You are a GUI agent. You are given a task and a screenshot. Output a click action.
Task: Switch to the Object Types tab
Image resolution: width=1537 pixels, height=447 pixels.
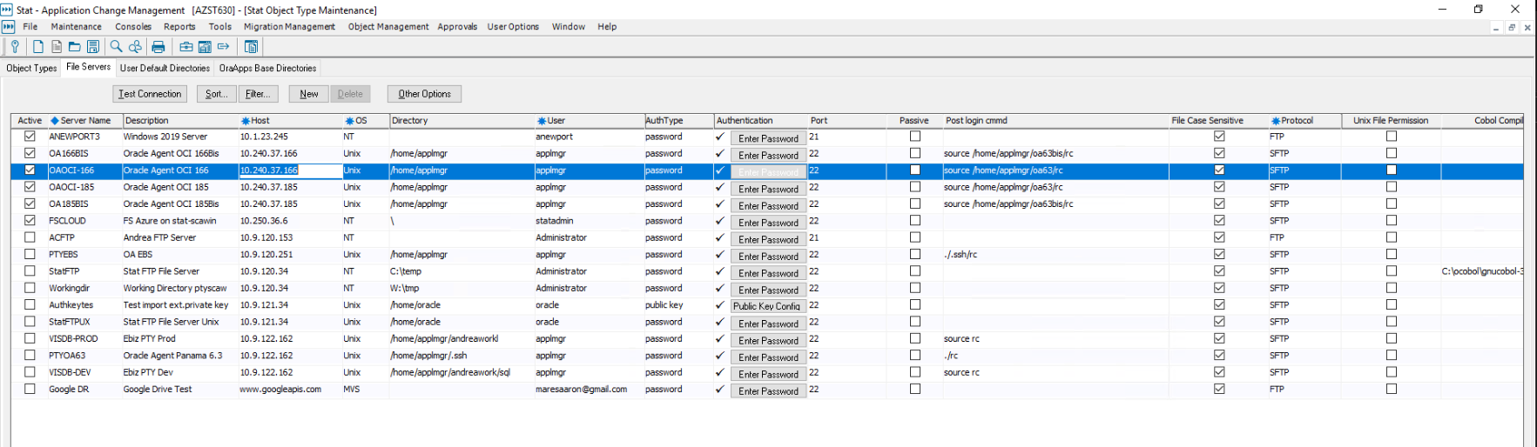(31, 68)
